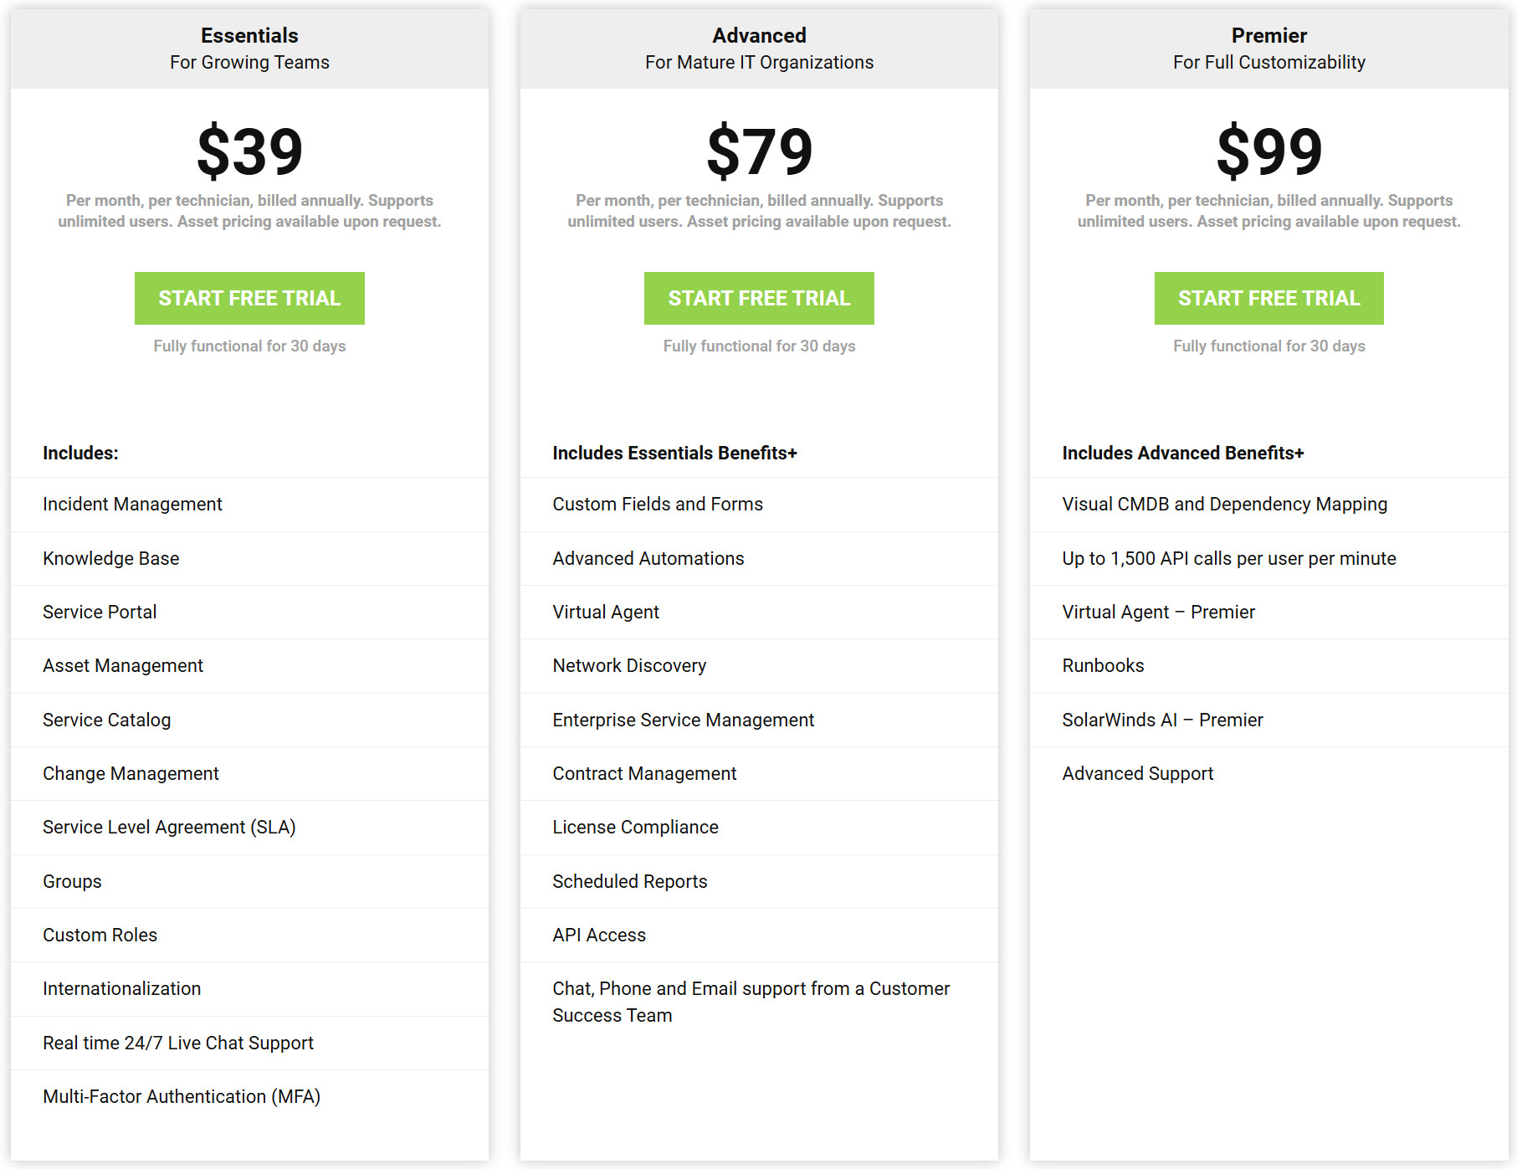The image size is (1517, 1169).
Task: Click the Essentials plan heading
Action: coord(249,35)
